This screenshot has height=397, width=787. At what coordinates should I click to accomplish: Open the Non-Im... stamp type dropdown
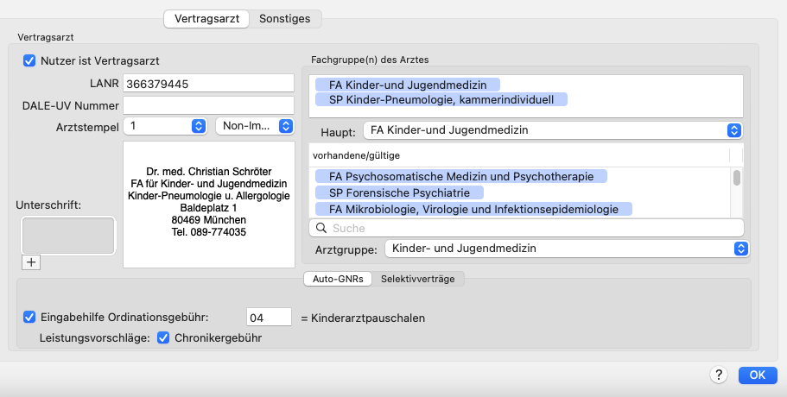(x=255, y=126)
